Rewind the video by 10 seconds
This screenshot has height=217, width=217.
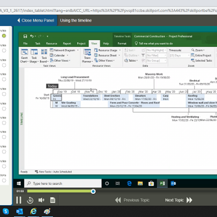[30, 200]
